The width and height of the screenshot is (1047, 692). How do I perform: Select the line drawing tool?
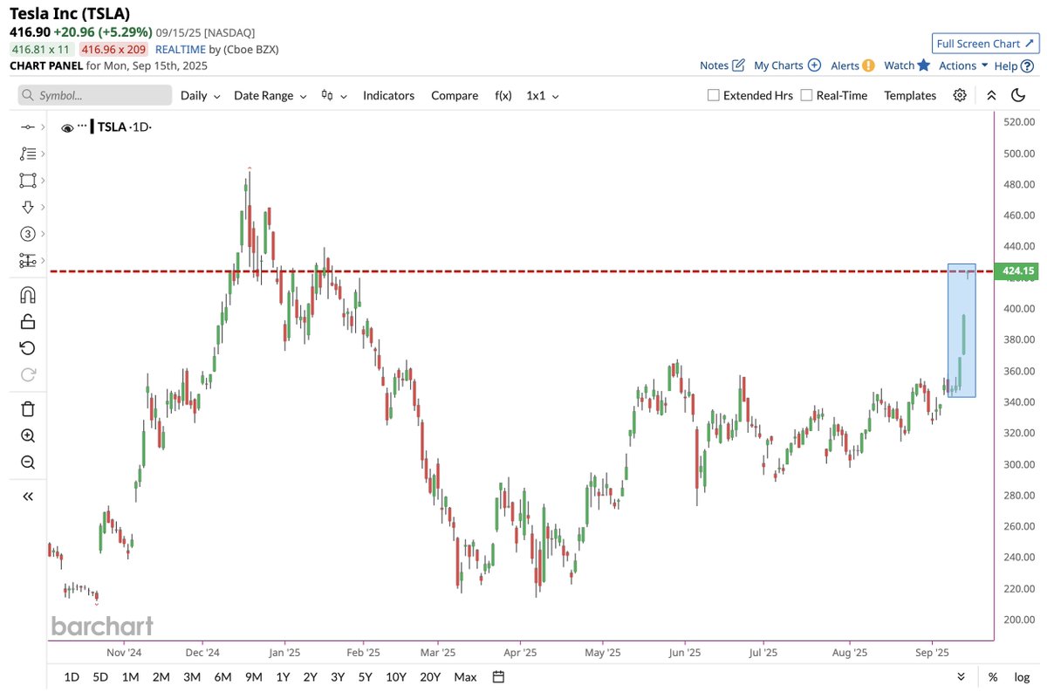click(27, 127)
